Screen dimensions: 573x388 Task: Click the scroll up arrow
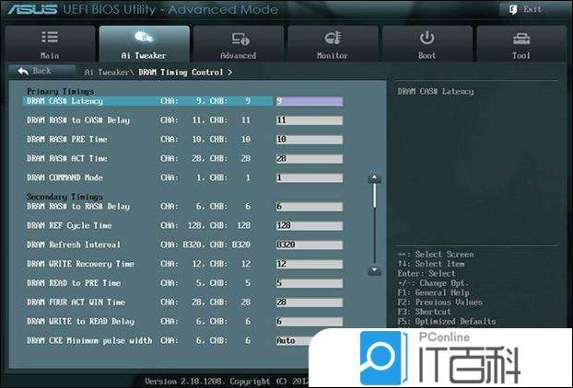pyautogui.click(x=375, y=178)
